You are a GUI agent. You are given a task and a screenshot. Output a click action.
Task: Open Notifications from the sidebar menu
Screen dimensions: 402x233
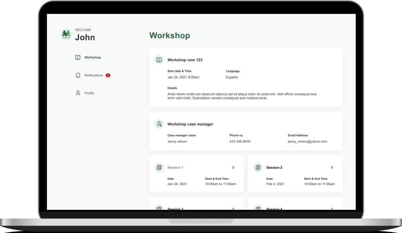pos(94,75)
